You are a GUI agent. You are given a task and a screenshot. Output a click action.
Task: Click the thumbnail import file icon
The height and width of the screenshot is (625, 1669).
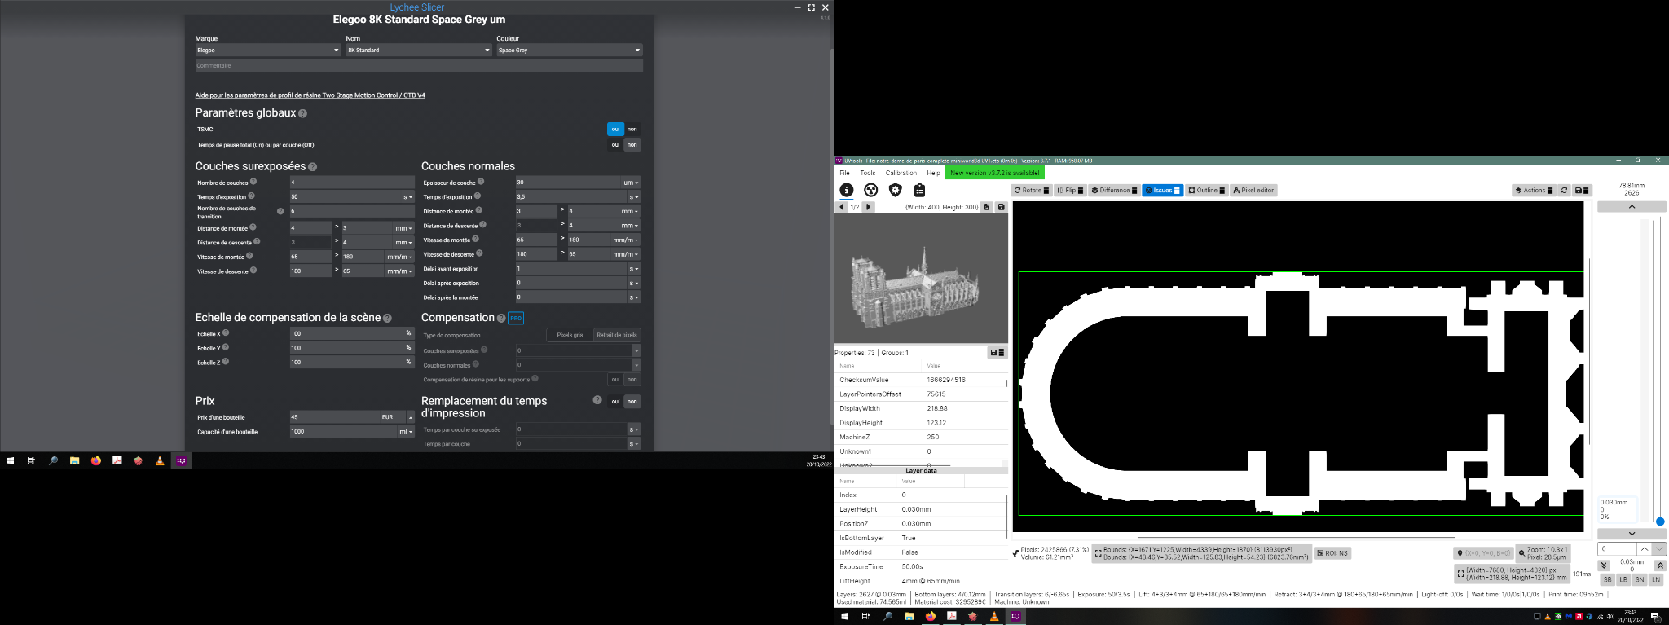click(987, 207)
